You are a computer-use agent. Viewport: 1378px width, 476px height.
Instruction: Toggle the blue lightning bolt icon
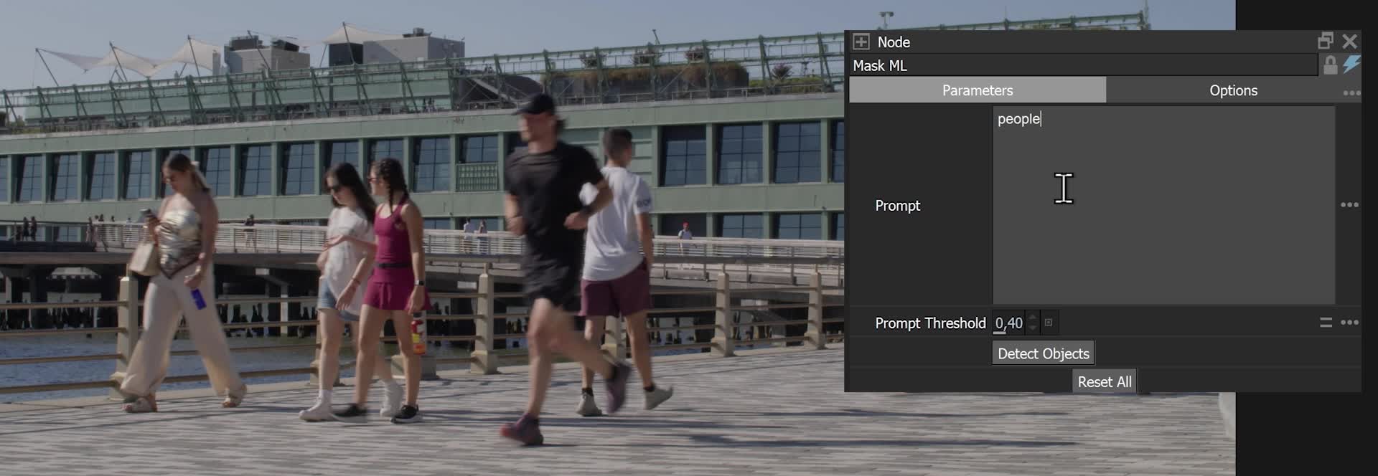pos(1351,65)
